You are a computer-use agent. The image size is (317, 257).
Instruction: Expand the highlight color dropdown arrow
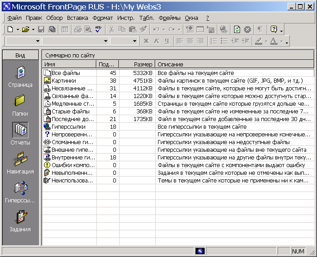point(266,41)
